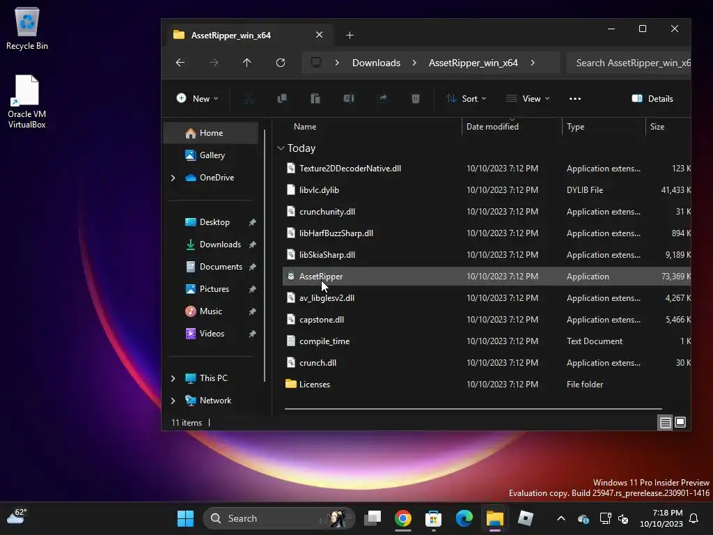Viewport: 713px width, 535px height.
Task: Expand the Network tree node
Action: tap(173, 401)
